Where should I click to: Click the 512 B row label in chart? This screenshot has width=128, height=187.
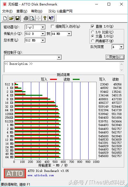9,84
